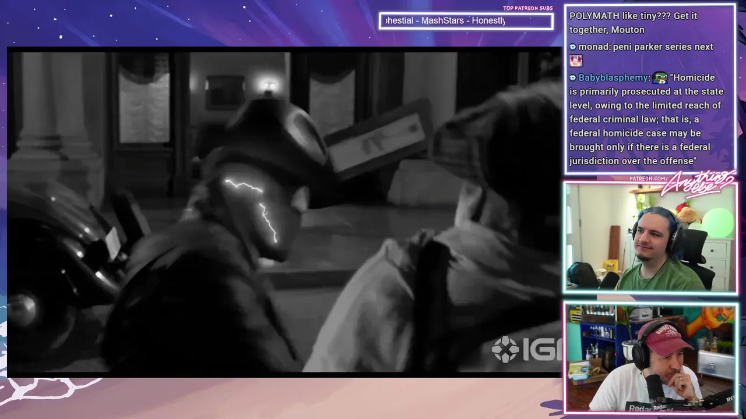Click the upper webcam feed with blue-haired streamer
The height and width of the screenshot is (419, 746).
pyautogui.click(x=650, y=237)
